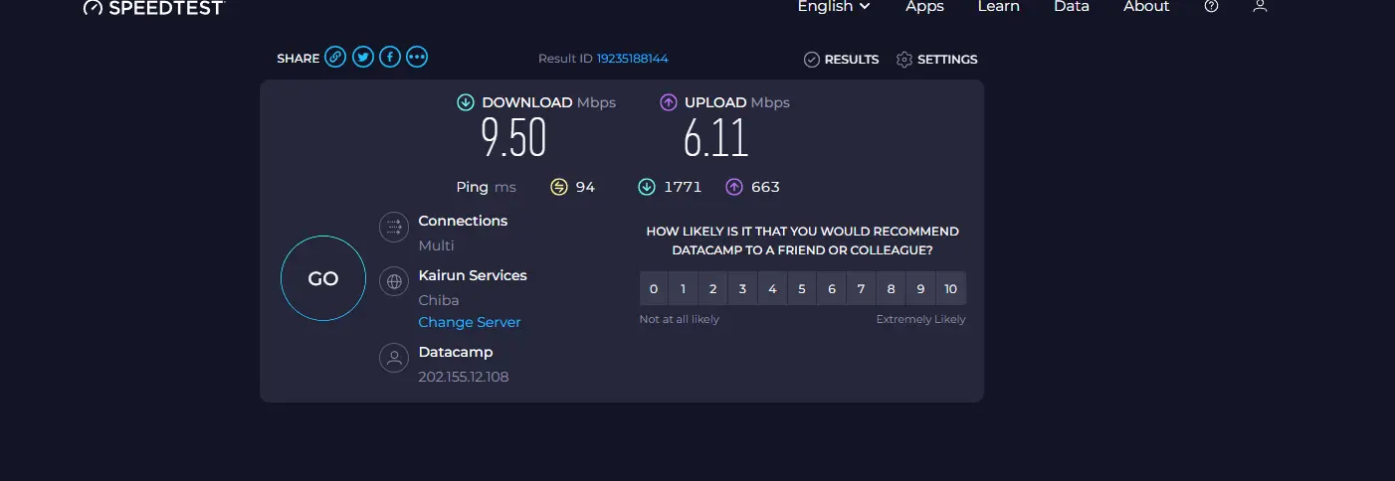
Task: Open the About menu
Action: (1146, 6)
